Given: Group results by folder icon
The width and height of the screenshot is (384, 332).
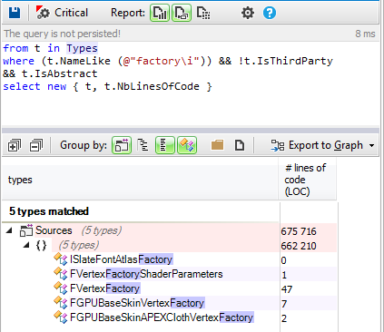Looking at the screenshot, I should tap(217, 145).
